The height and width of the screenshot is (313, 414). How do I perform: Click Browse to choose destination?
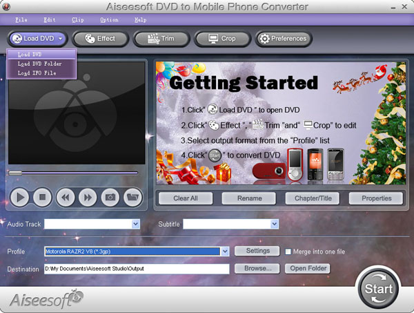(257, 269)
